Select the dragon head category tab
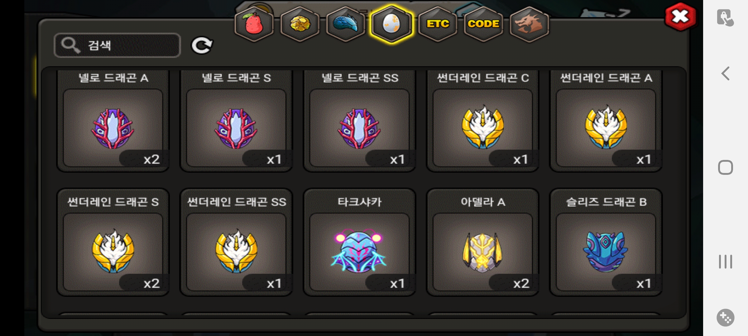 pyautogui.click(x=529, y=24)
